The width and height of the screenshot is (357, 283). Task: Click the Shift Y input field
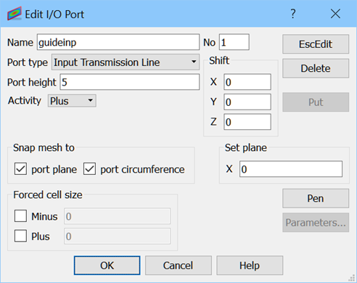(x=247, y=102)
